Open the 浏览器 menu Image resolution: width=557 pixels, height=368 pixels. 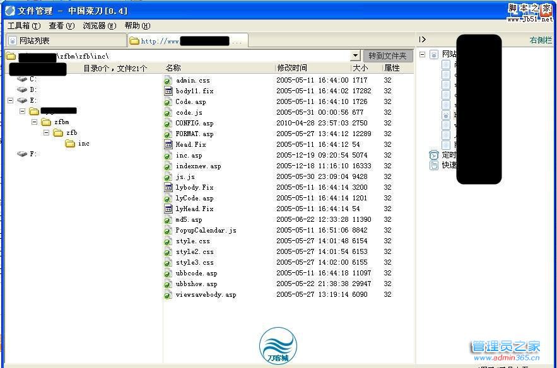click(100, 26)
